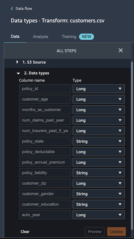The width and height of the screenshot is (134, 239).
Task: Collapse the 2. Data types step arrow
Action: (x=18, y=73)
